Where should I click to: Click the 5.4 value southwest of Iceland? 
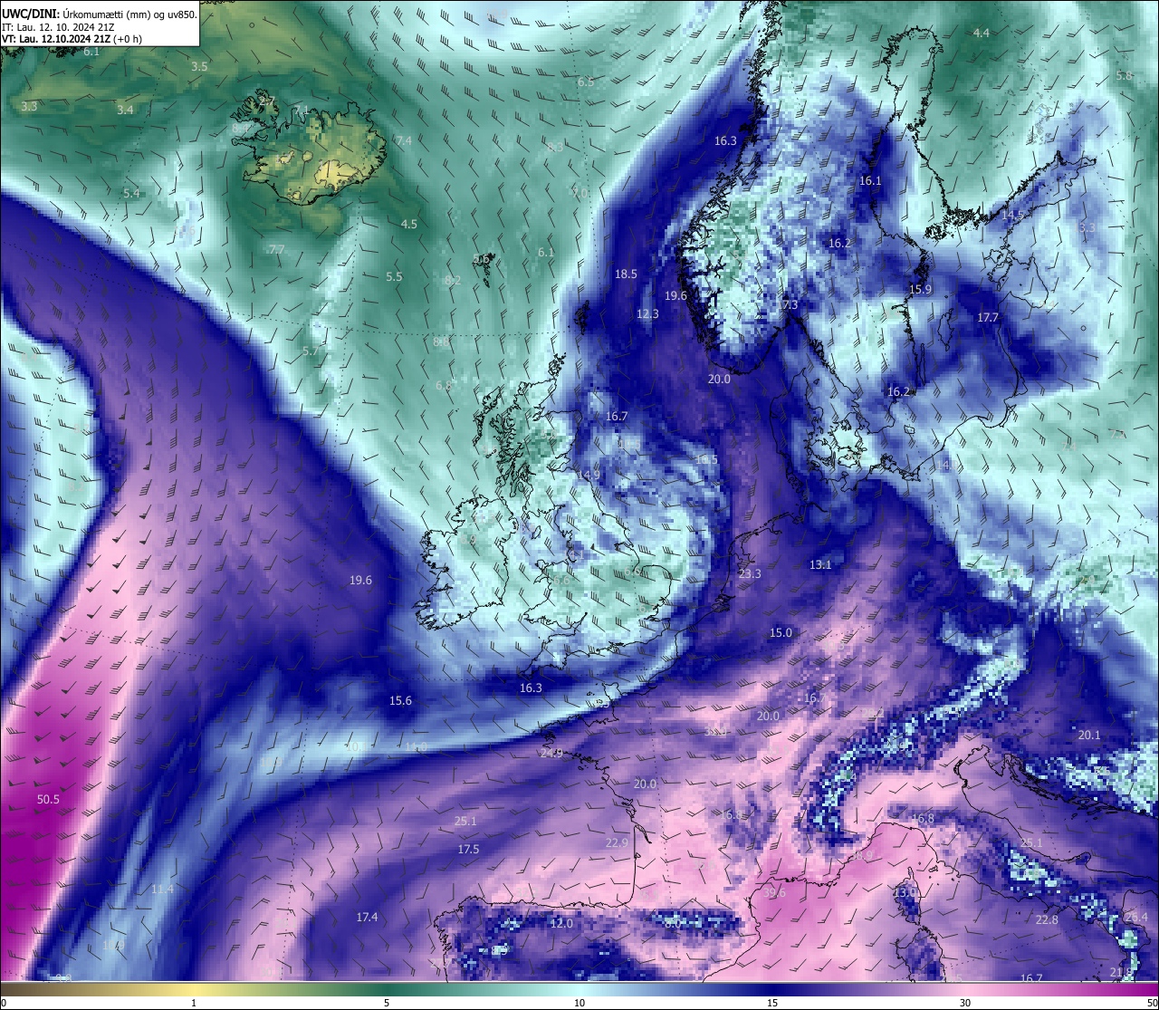tap(131, 193)
